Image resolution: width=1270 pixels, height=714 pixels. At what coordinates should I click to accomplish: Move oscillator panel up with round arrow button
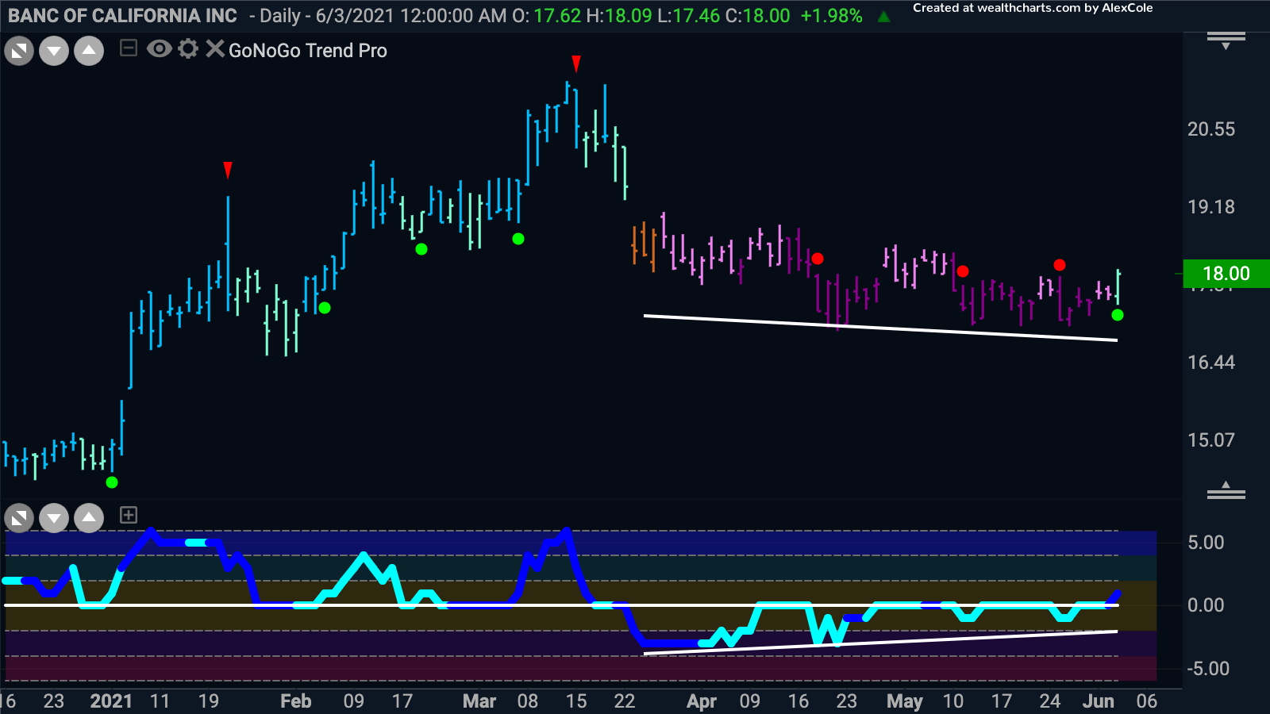(x=89, y=519)
